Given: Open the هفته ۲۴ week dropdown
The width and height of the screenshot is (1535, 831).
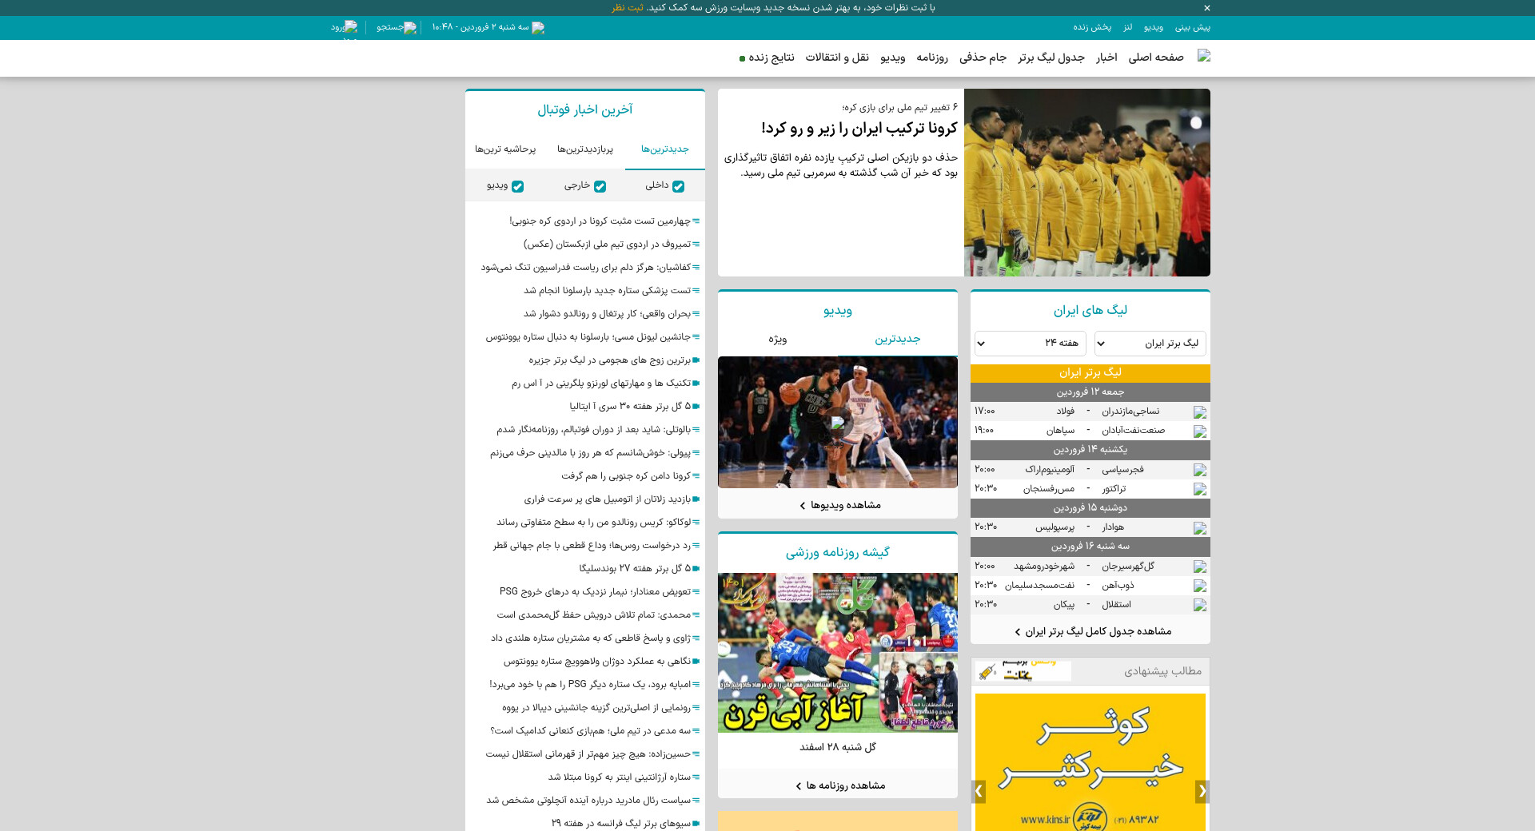Looking at the screenshot, I should 1030,344.
